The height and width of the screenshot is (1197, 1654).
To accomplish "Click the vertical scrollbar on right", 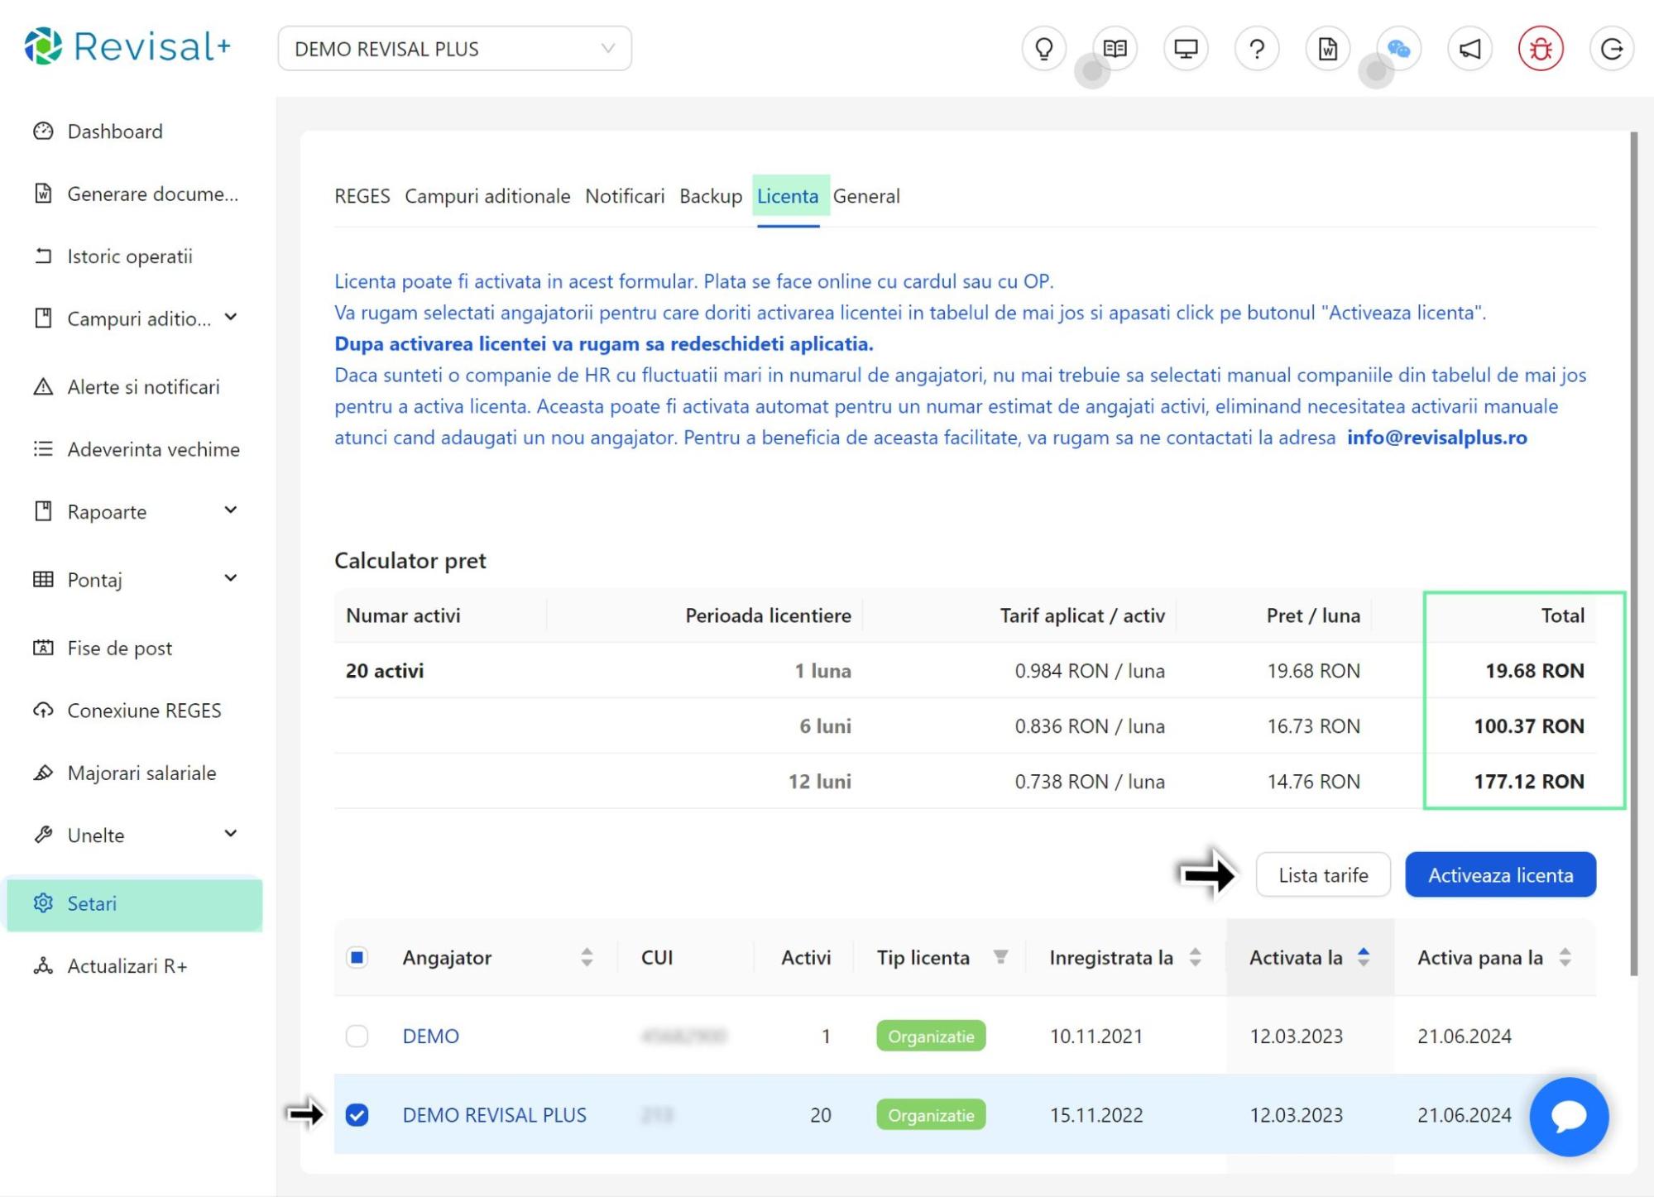I will [x=1633, y=554].
